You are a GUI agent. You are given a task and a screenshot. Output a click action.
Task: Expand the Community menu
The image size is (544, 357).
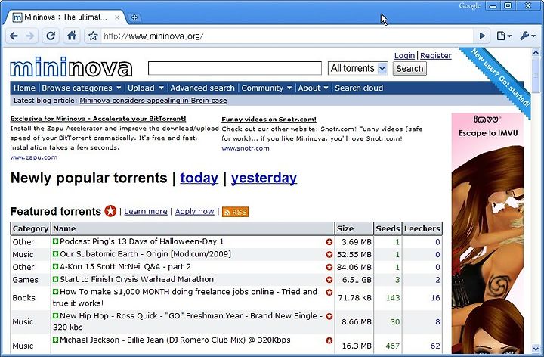(x=267, y=88)
